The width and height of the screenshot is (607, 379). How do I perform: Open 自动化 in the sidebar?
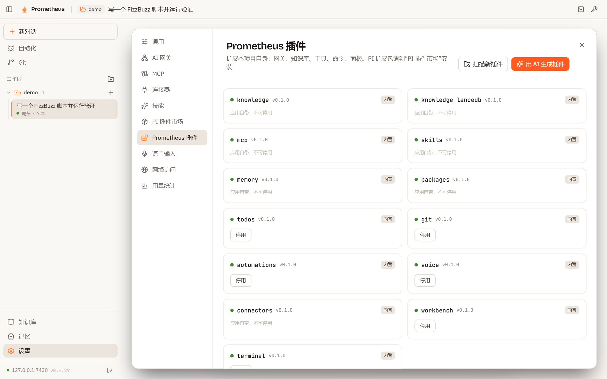tap(60, 48)
